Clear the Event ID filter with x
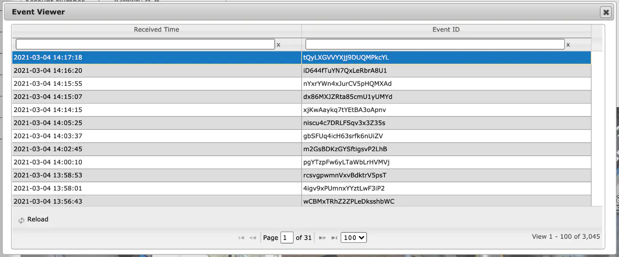The width and height of the screenshot is (619, 257). [x=568, y=45]
